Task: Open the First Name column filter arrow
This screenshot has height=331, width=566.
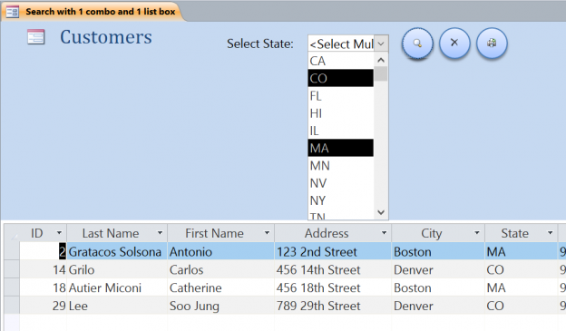Action: (267, 233)
